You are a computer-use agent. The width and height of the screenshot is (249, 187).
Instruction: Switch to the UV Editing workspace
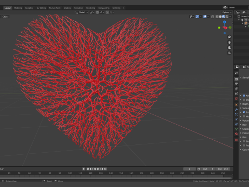tap(41, 8)
